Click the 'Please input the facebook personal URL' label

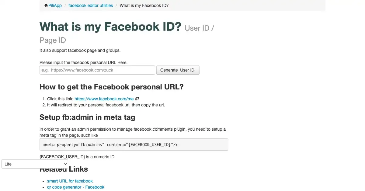(x=83, y=62)
